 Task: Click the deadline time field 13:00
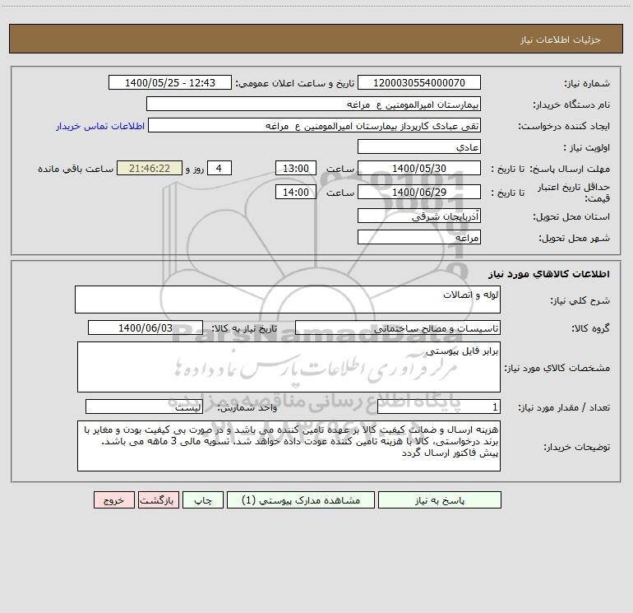[295, 168]
